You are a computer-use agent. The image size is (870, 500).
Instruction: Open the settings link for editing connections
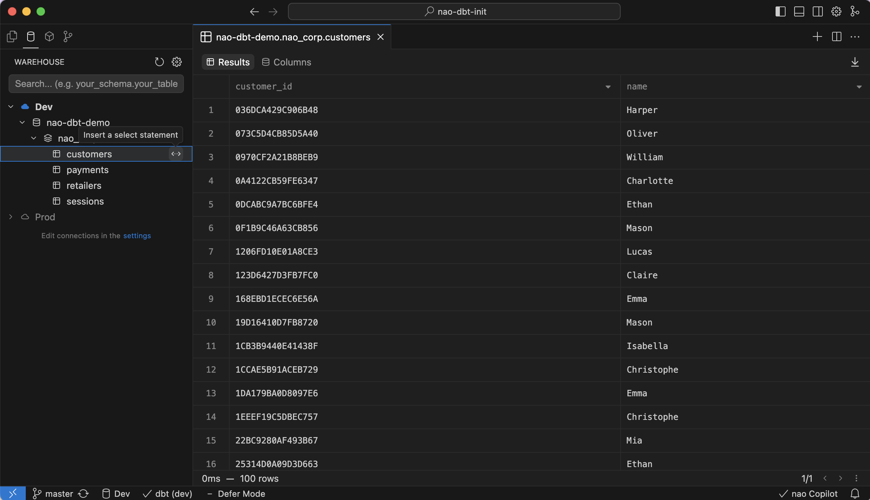point(137,236)
